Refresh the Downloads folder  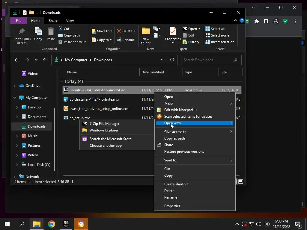172,60
